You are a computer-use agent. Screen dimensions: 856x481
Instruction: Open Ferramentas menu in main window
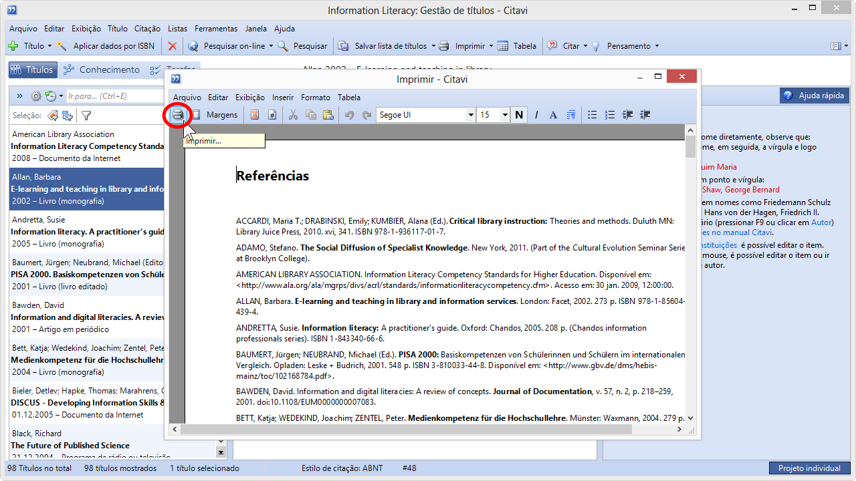216,29
